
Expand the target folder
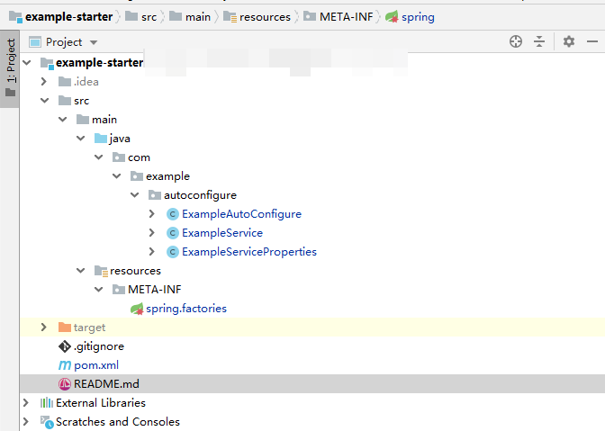(x=44, y=327)
